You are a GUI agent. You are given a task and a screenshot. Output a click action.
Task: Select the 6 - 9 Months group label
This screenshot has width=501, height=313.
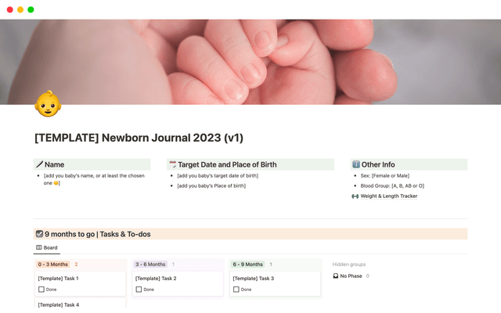point(247,264)
